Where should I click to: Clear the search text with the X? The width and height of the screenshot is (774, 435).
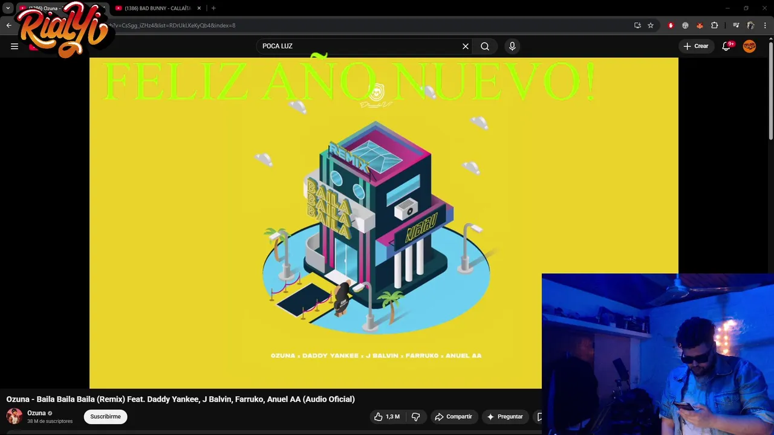(x=466, y=46)
